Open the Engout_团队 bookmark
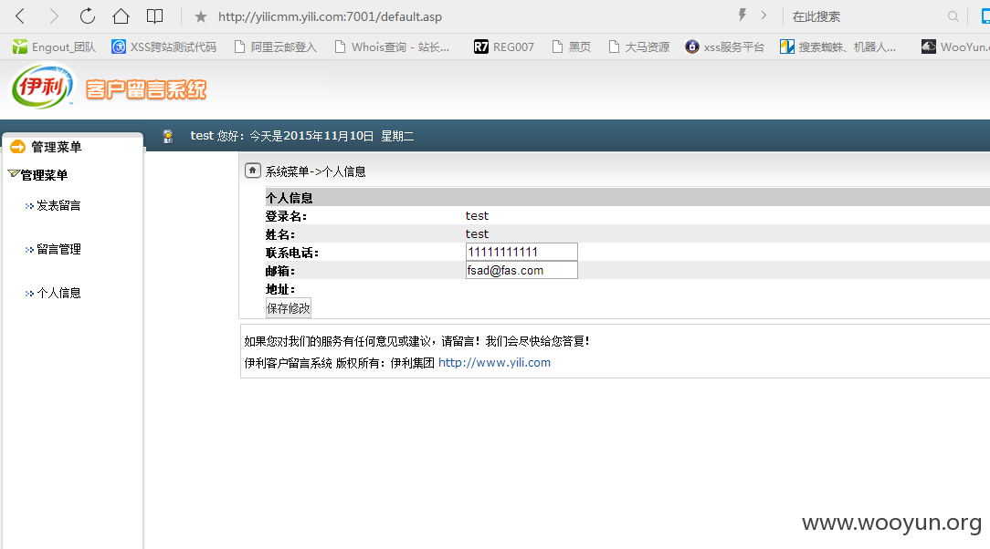Image resolution: width=990 pixels, height=549 pixels. (54, 47)
